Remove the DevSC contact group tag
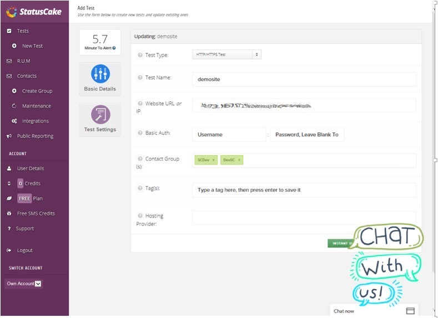Image resolution: width=438 pixels, height=318 pixels. point(239,160)
